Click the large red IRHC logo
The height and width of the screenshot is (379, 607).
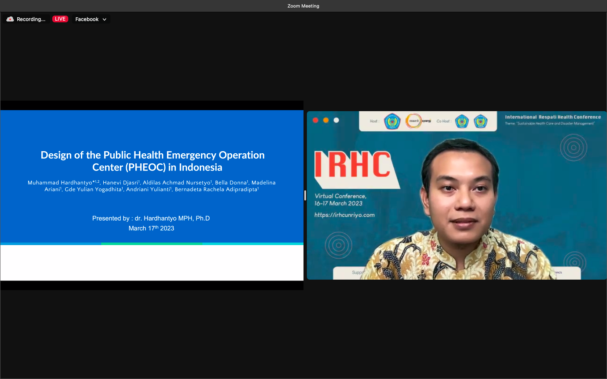[x=353, y=165]
